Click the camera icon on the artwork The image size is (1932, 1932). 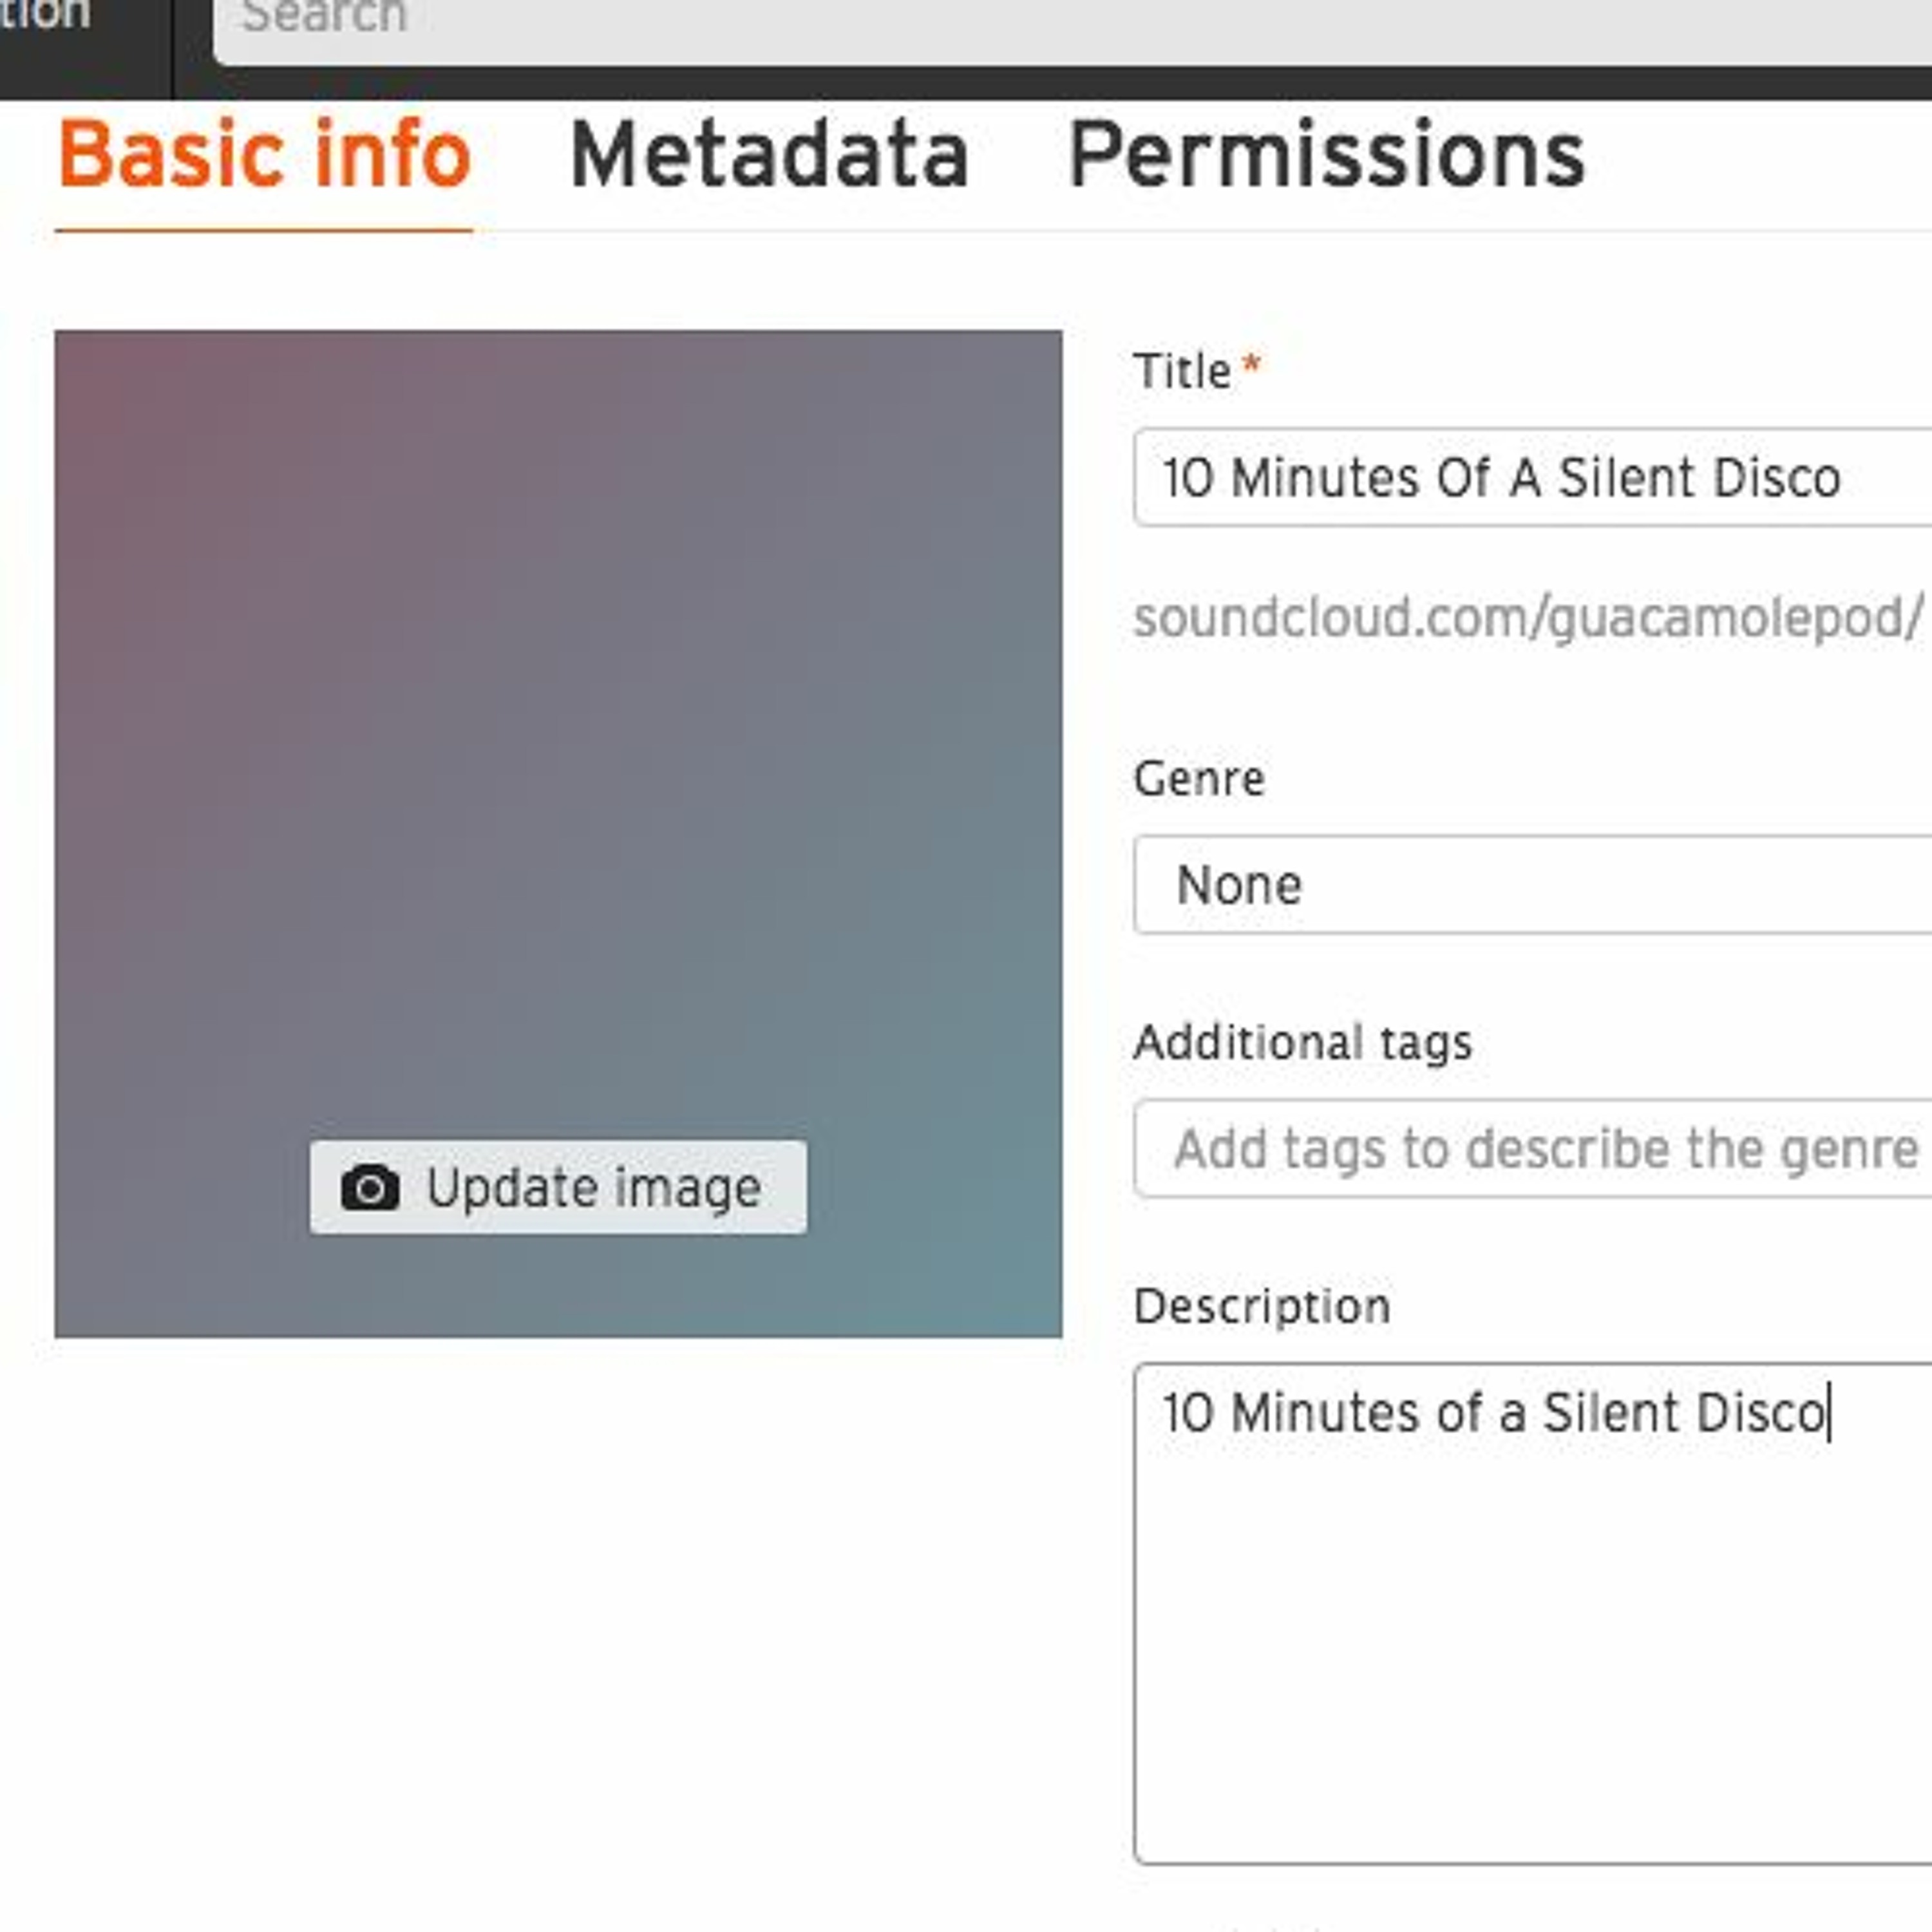[370, 1188]
